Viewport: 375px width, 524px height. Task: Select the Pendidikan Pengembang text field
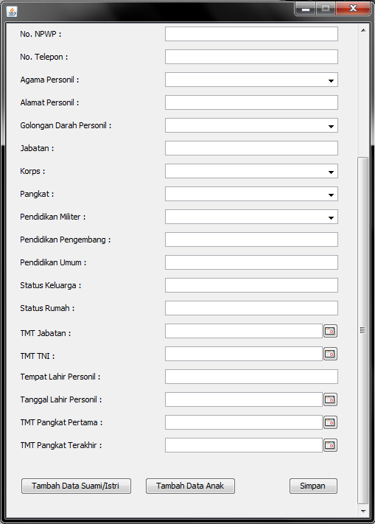point(251,240)
